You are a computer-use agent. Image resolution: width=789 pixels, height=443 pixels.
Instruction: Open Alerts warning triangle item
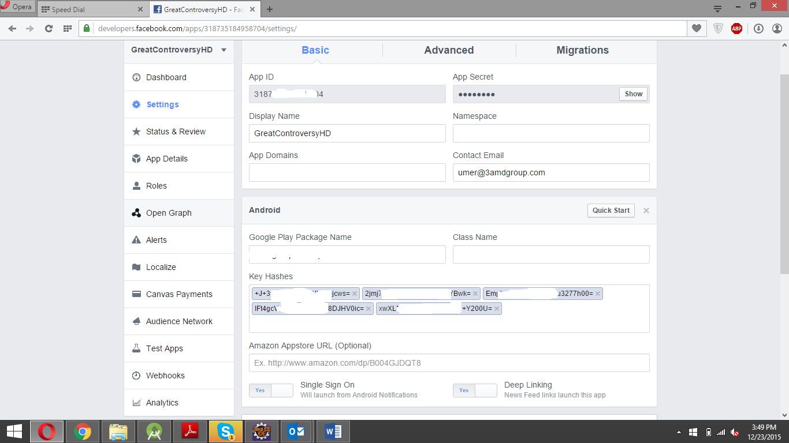(179, 240)
